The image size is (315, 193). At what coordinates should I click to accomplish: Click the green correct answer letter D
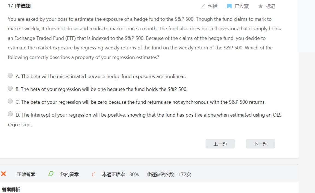(51, 174)
